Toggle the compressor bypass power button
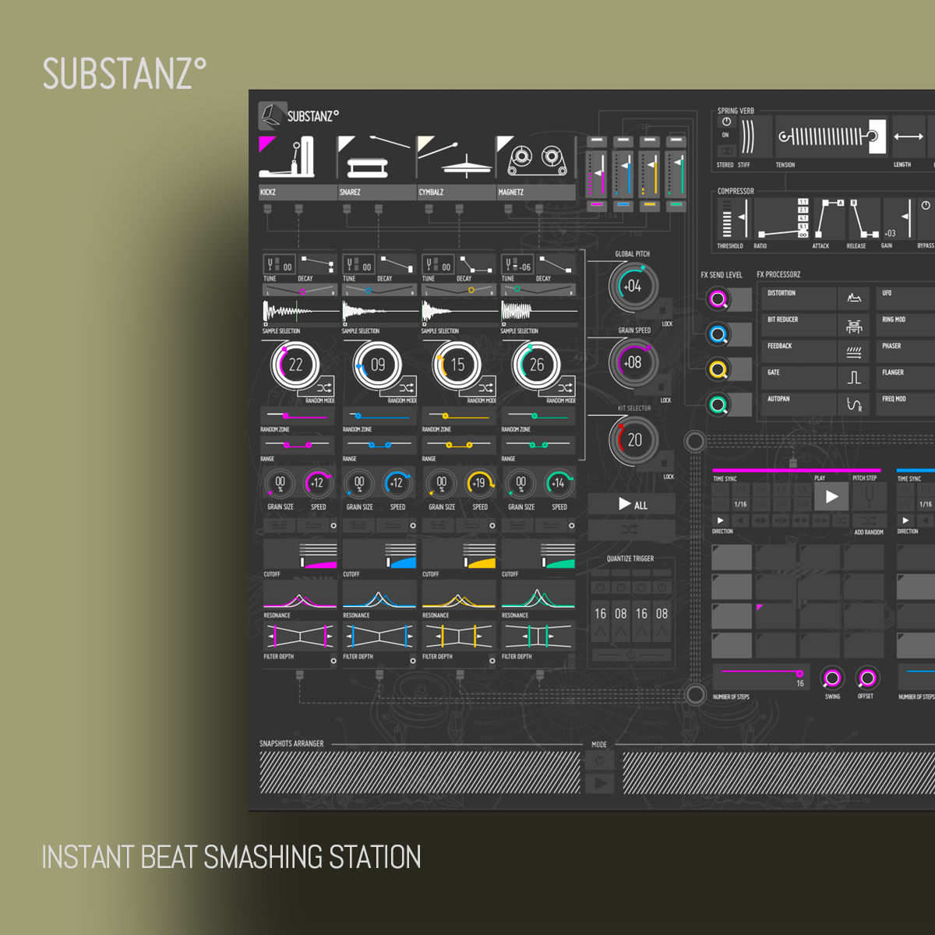The image size is (935, 935). [925, 206]
